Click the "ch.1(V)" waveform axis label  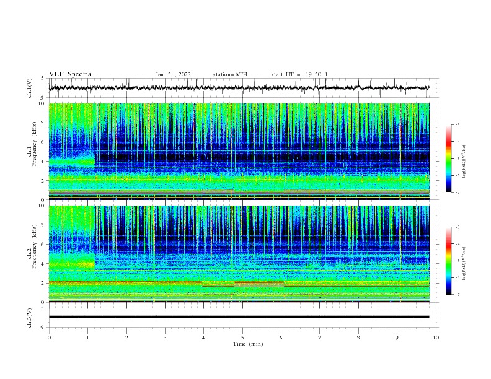pos(30,87)
